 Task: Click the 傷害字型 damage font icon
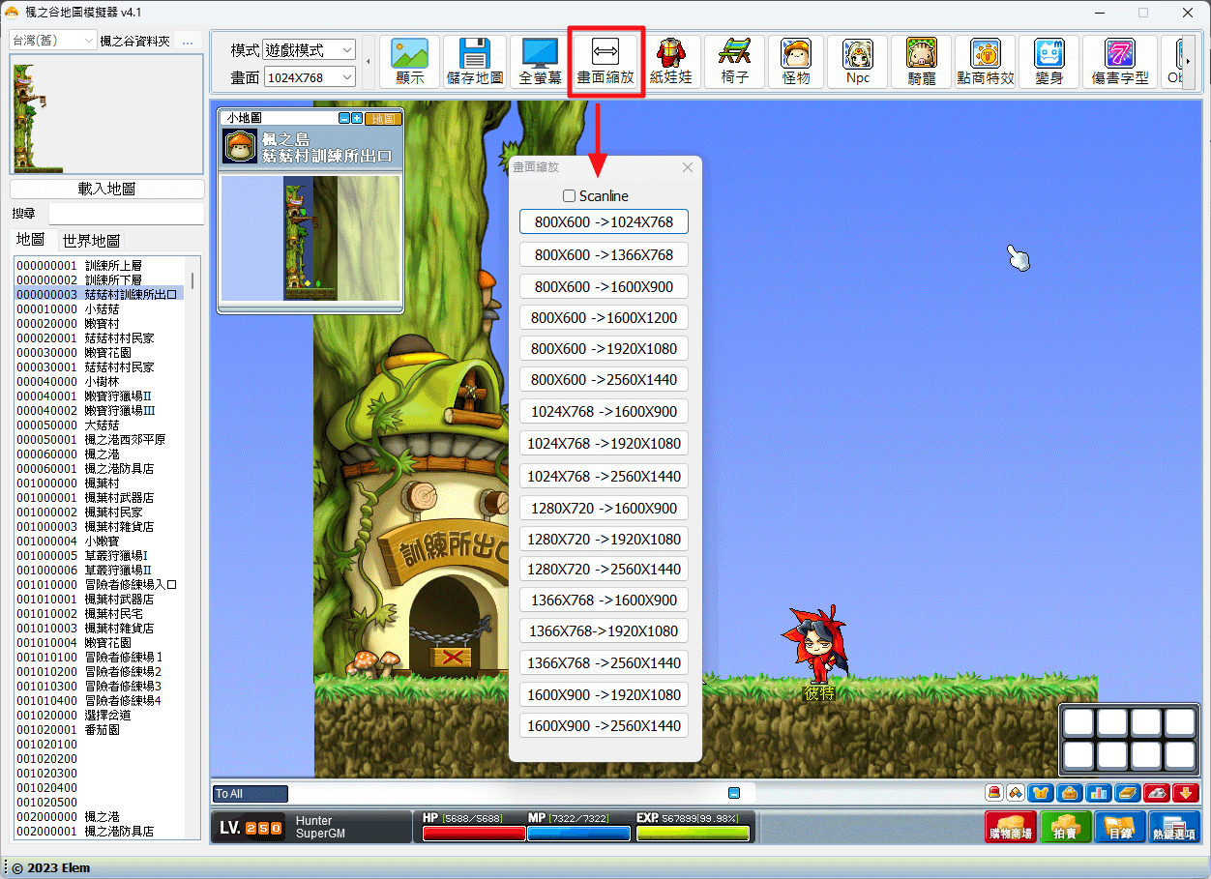pos(1120,62)
